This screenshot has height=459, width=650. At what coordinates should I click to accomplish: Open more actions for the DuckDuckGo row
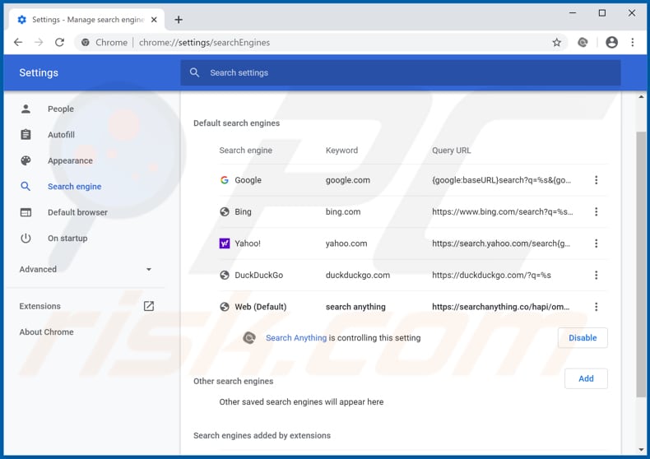click(596, 275)
